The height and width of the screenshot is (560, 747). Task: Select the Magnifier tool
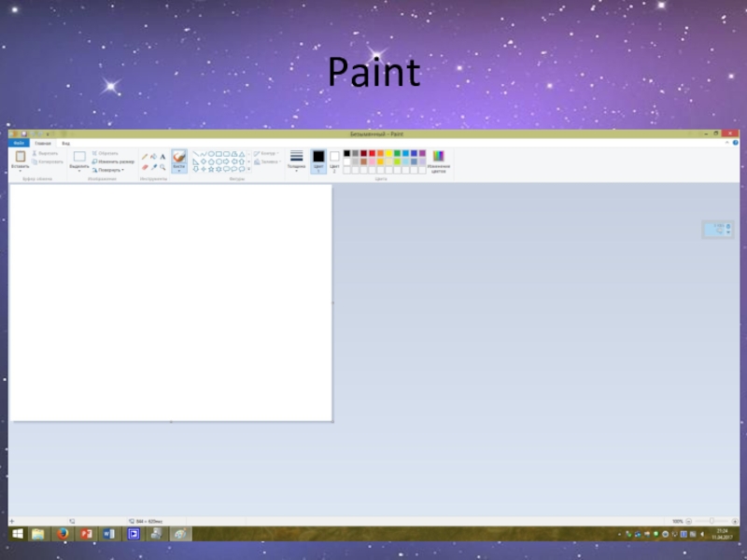162,167
